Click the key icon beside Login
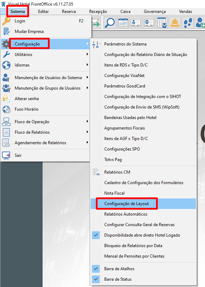205x287 pixels. [6, 21]
